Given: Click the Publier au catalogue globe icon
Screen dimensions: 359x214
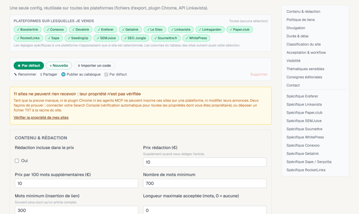Looking at the screenshot, I should tap(63, 74).
